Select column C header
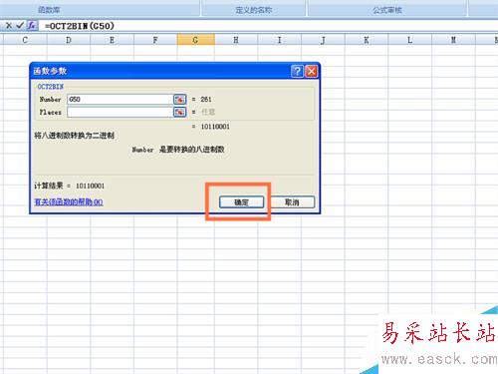This screenshot has height=374, width=498. pos(25,40)
